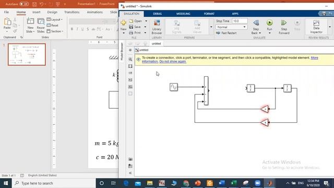Open Excel from the taskbar

coord(234,183)
